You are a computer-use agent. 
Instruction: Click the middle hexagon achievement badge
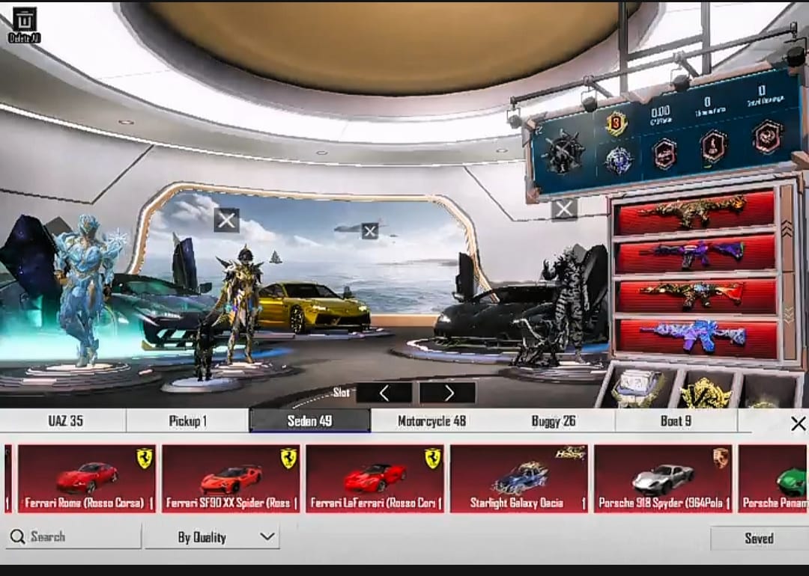tap(714, 147)
